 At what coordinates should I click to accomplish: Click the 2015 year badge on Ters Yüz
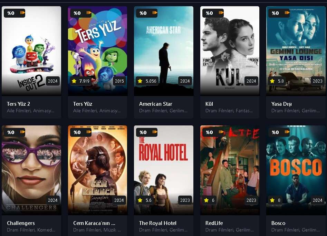(x=119, y=81)
